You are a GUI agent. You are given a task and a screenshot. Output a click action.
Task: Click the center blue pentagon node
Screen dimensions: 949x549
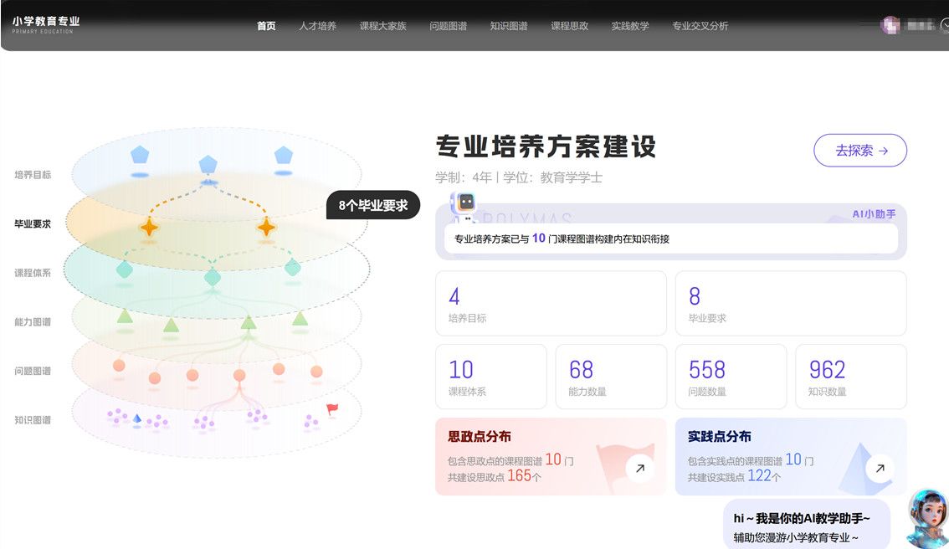(x=208, y=164)
